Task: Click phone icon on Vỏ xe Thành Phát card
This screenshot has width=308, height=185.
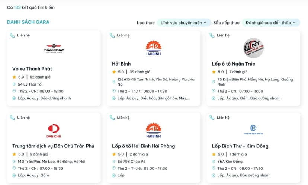Action: click(12, 35)
